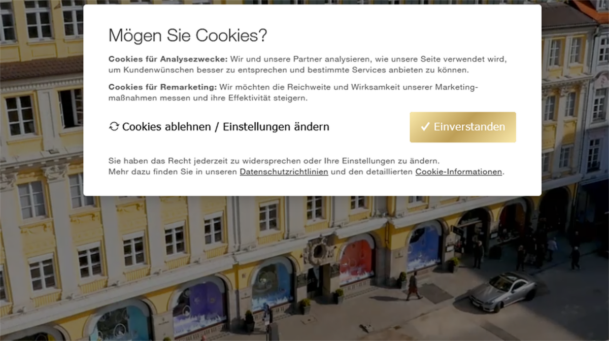Open the Cookie-Informationen link
The image size is (609, 341).
pos(459,172)
